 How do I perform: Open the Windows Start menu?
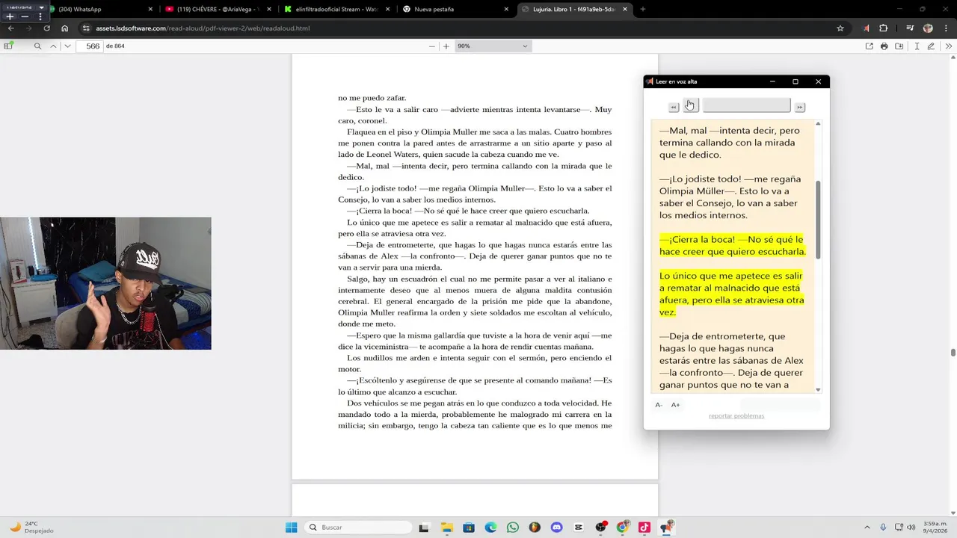[291, 528]
